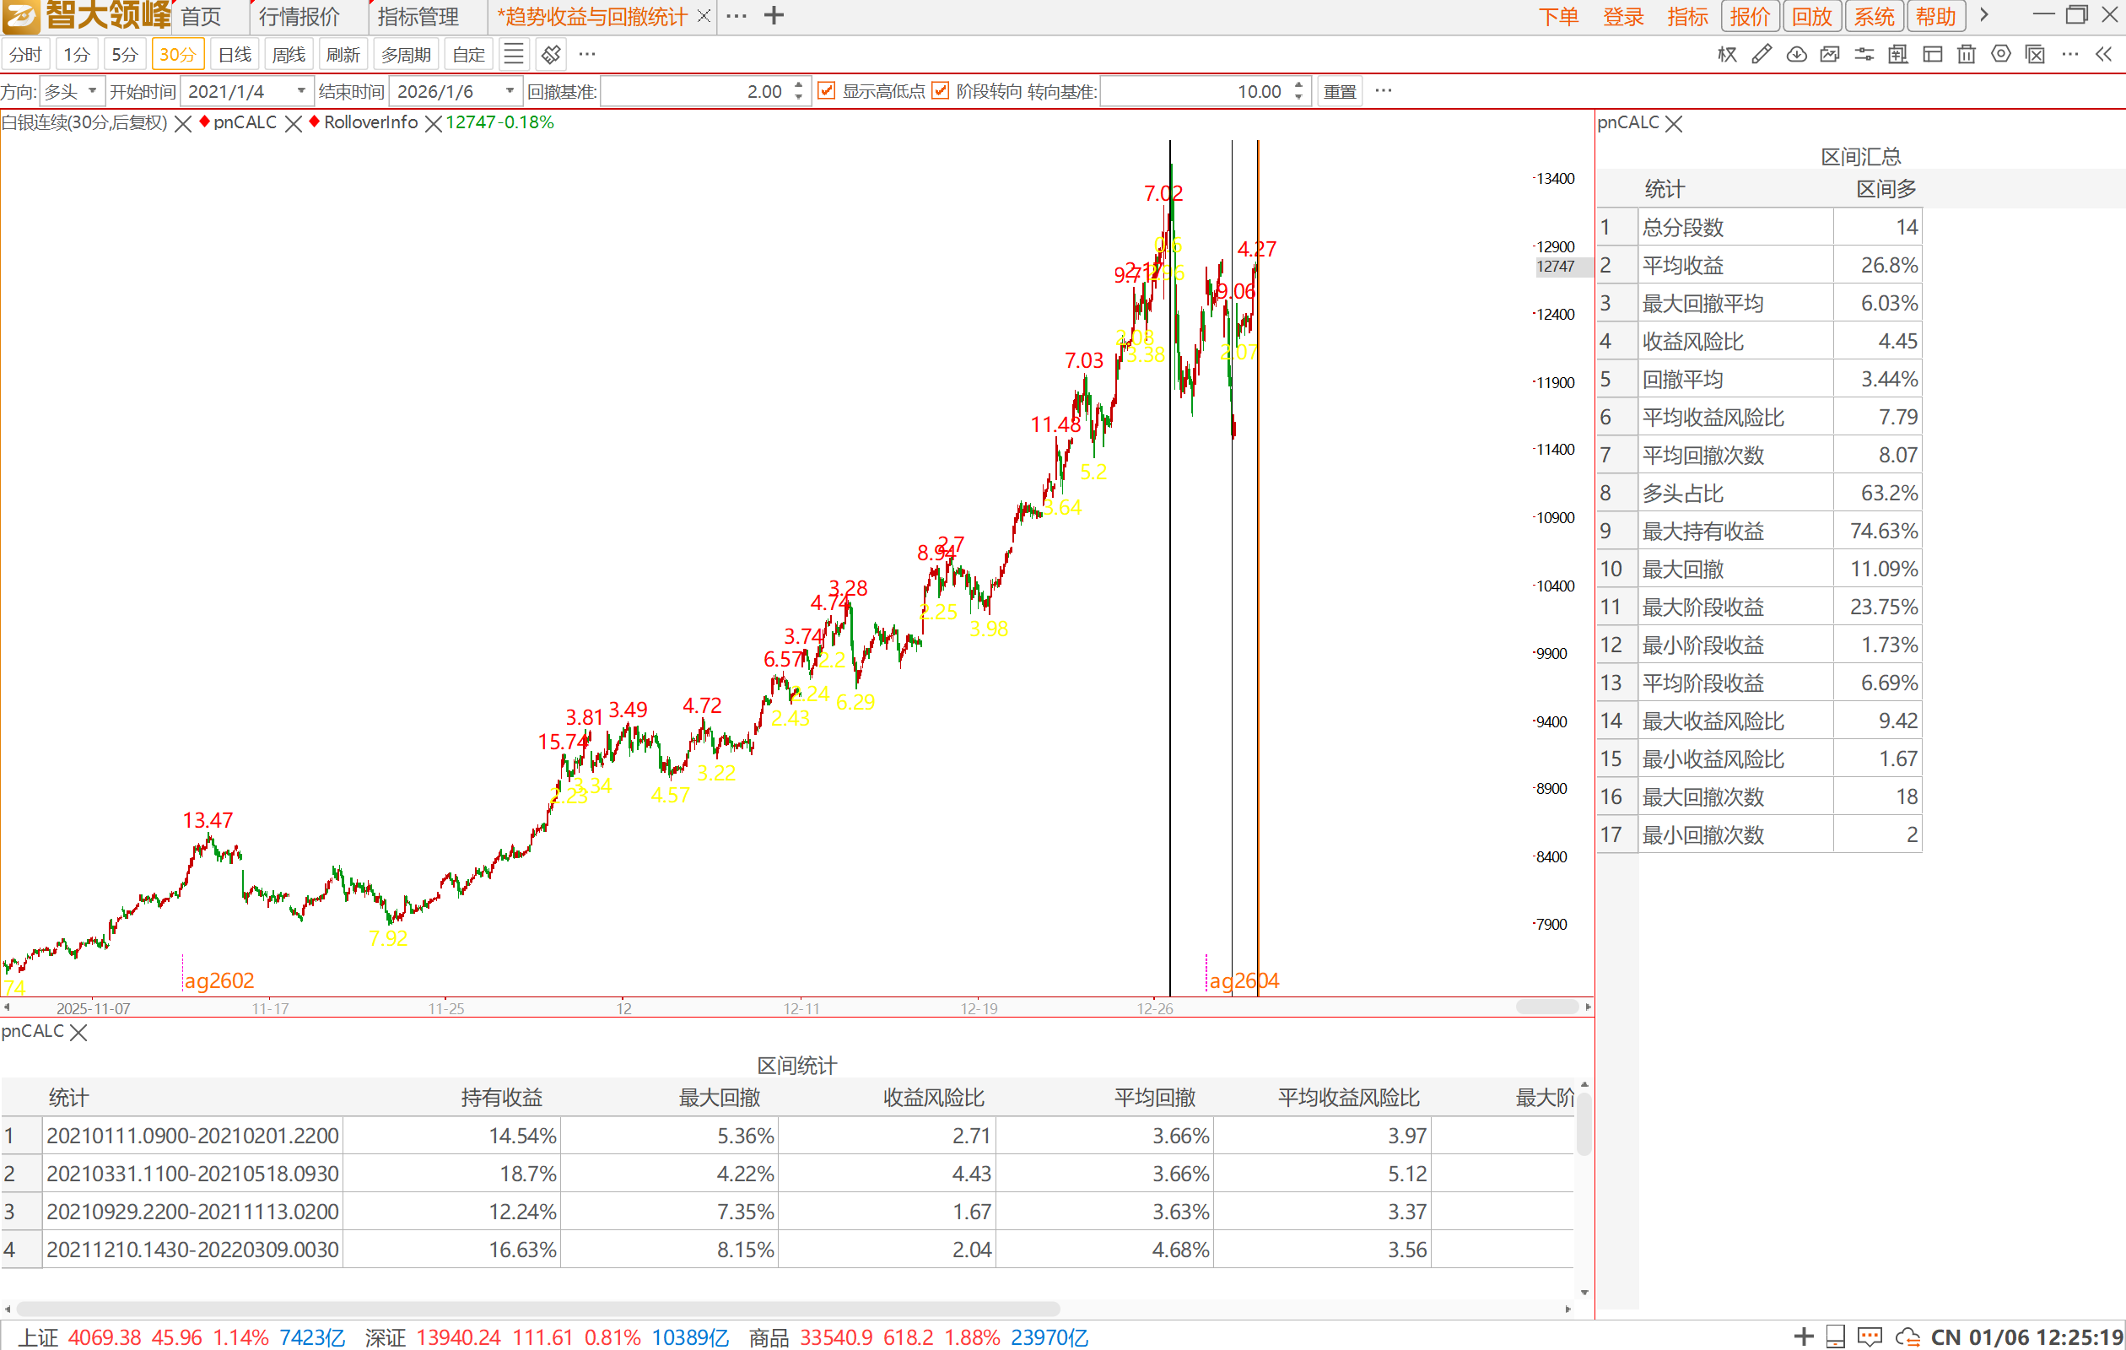
Task: Click the 重置 reset button
Action: [x=1340, y=91]
